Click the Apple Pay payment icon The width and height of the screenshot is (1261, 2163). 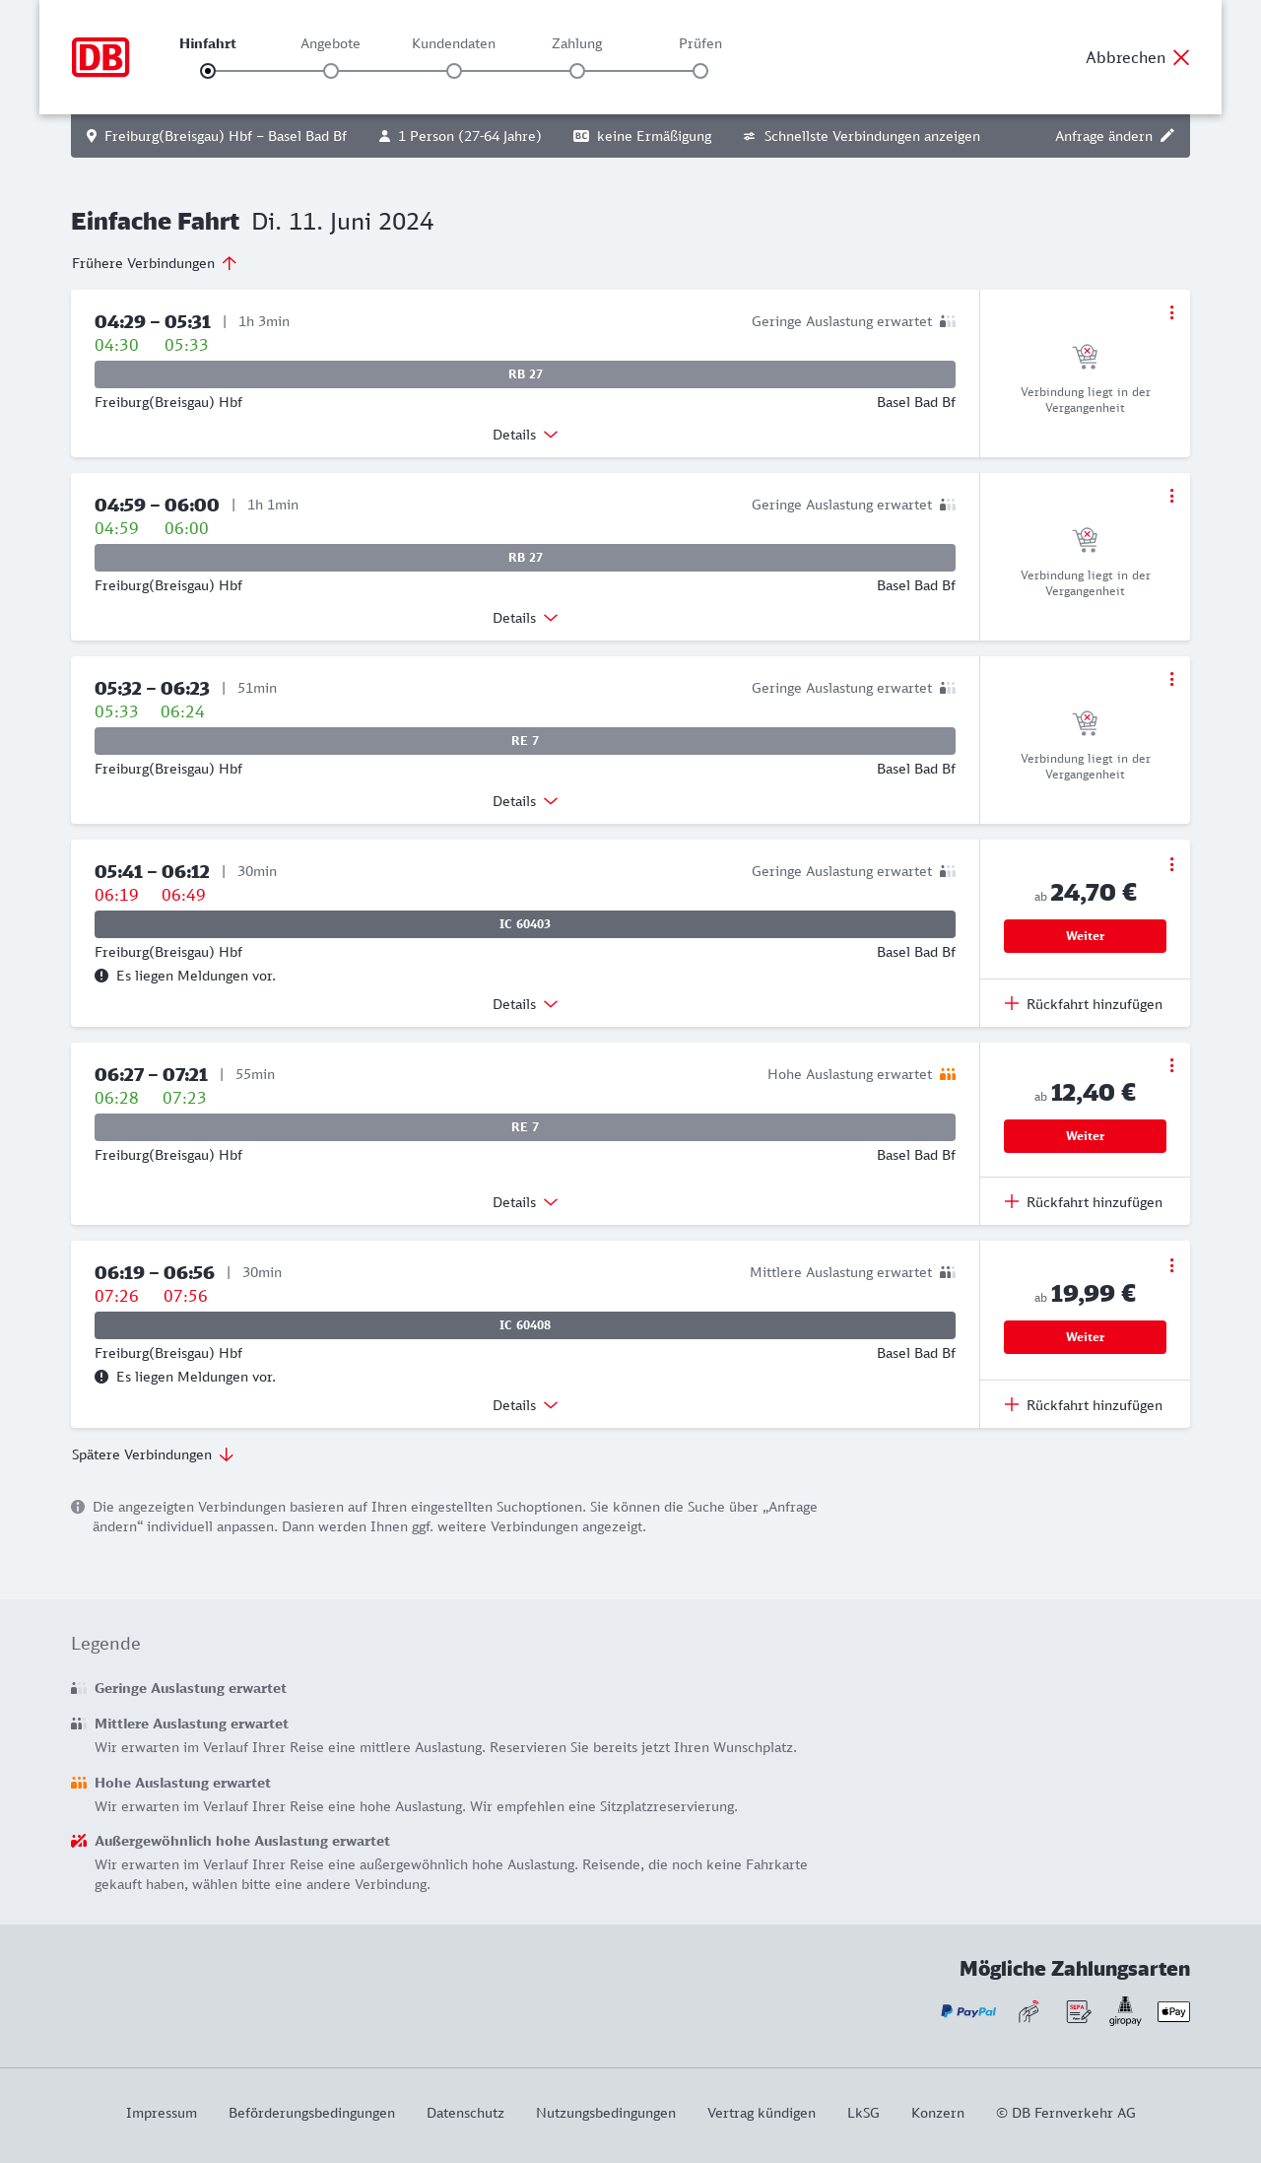1173,2011
